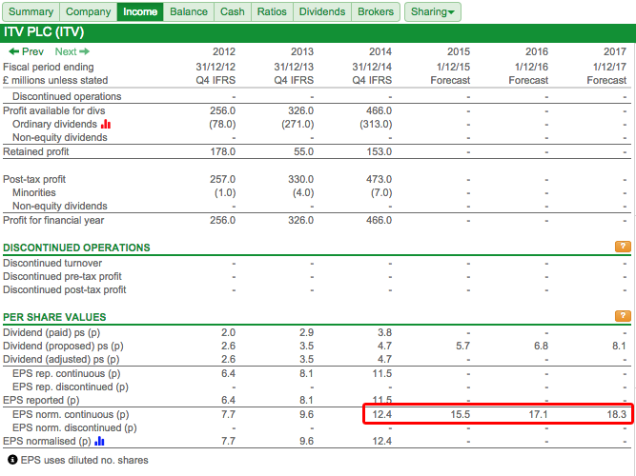Select the 2015 year column header
This screenshot has height=476, width=636.
[459, 51]
